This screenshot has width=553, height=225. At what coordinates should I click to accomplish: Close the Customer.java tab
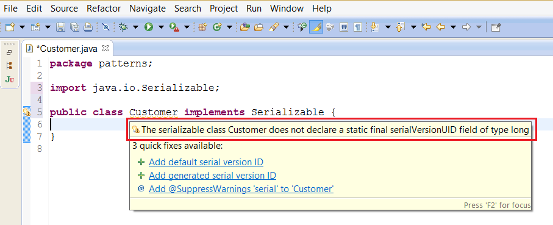click(105, 48)
